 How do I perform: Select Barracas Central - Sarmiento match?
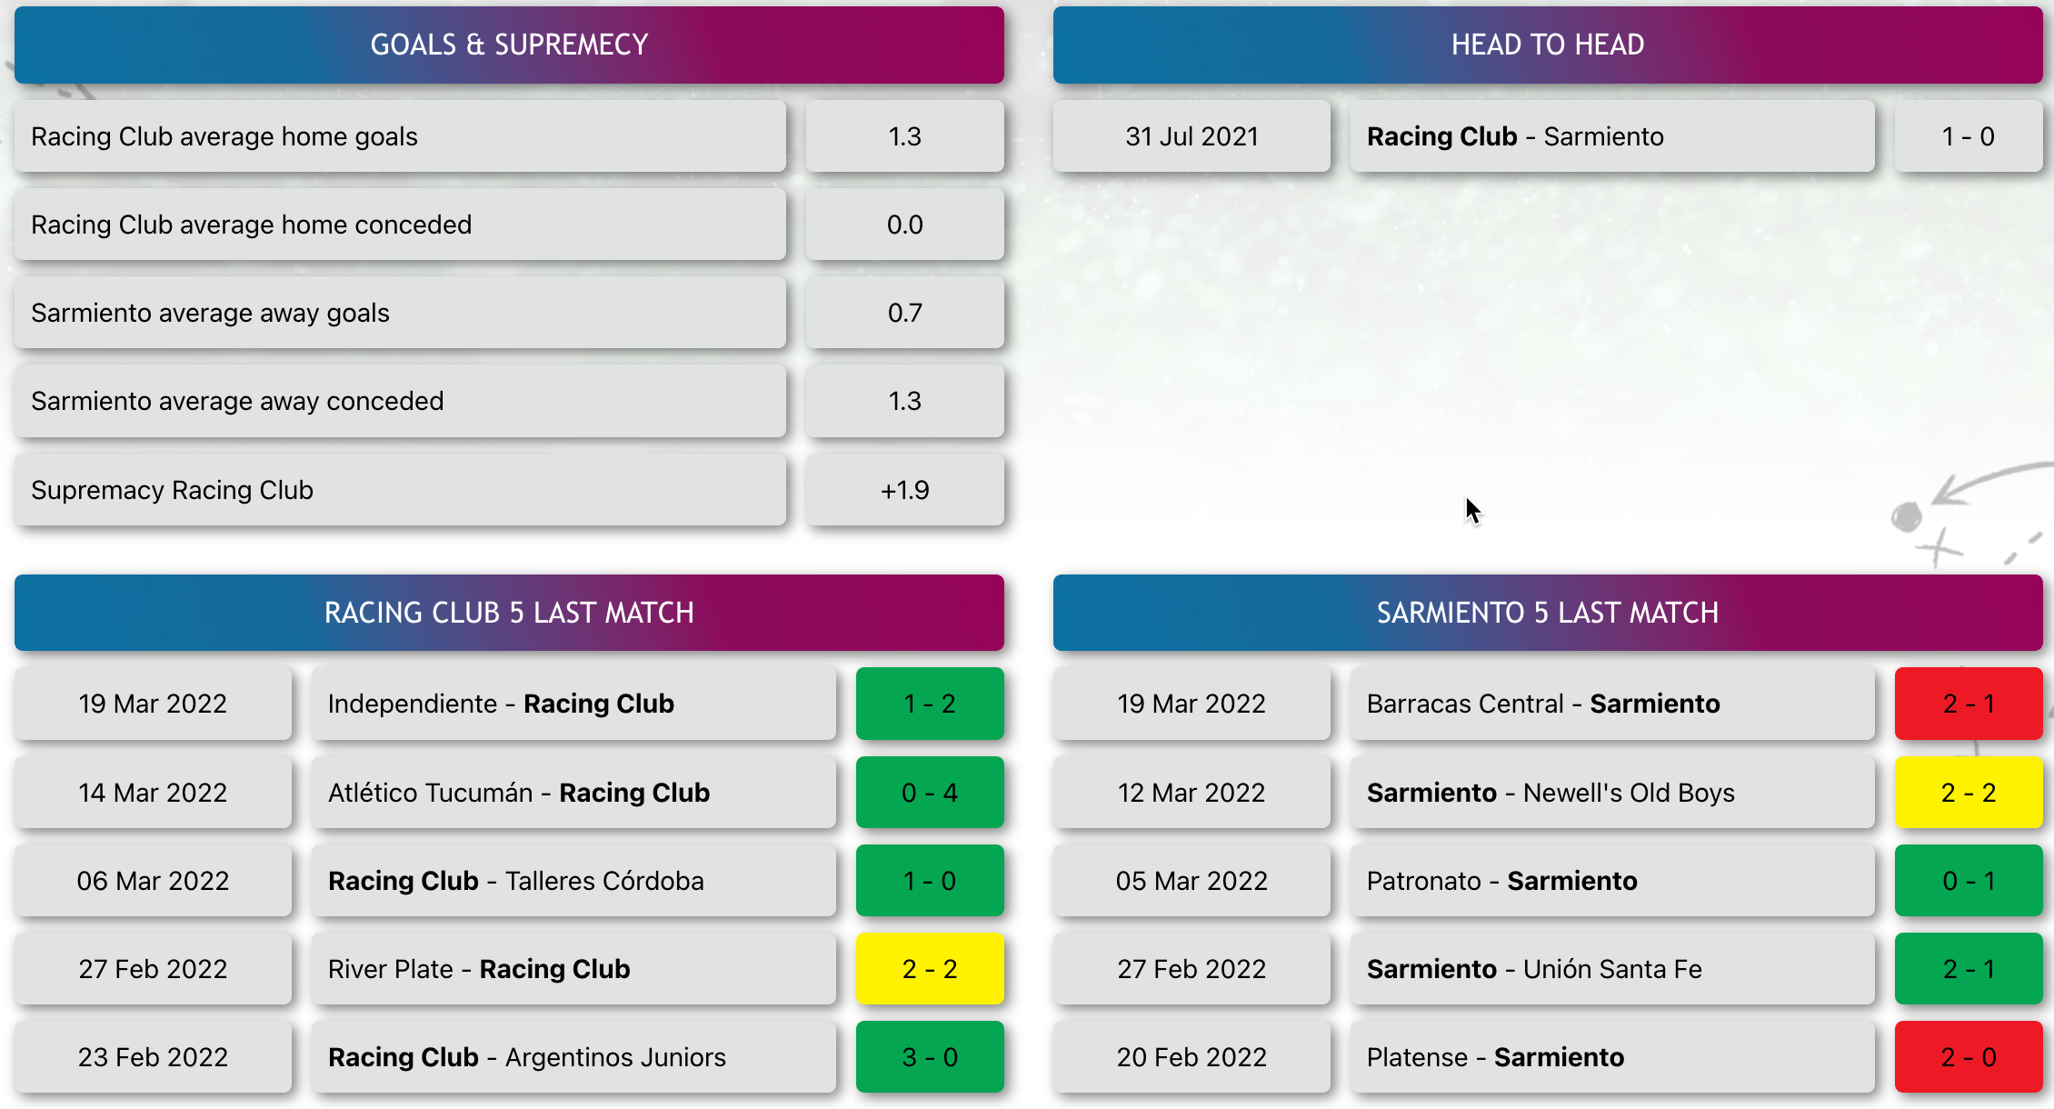[x=1612, y=704]
